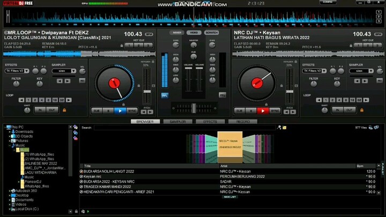This screenshot has width=386, height=217.
Task: Open the BROWSER tab
Action: tap(145, 122)
